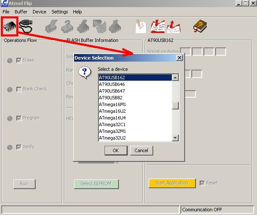Viewport: 257px width, 215px height.
Task: Toggle the Program checkbox
Action: (x=19, y=118)
